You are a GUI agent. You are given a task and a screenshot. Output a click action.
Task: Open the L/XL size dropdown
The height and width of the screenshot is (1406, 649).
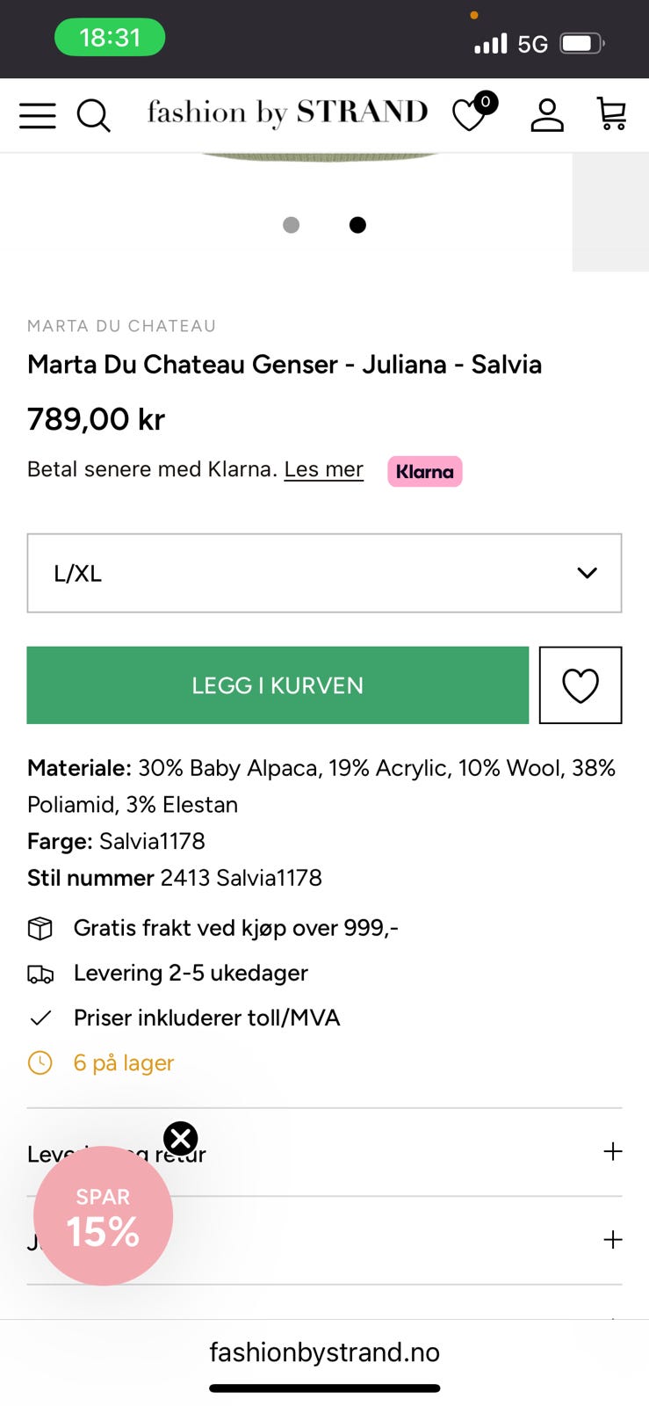click(324, 573)
